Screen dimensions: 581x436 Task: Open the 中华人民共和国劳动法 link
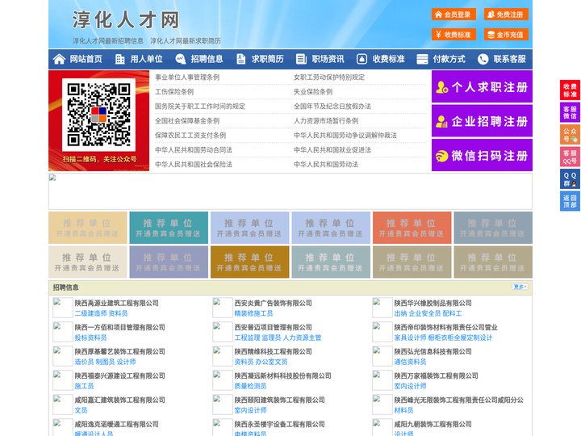coord(326,164)
